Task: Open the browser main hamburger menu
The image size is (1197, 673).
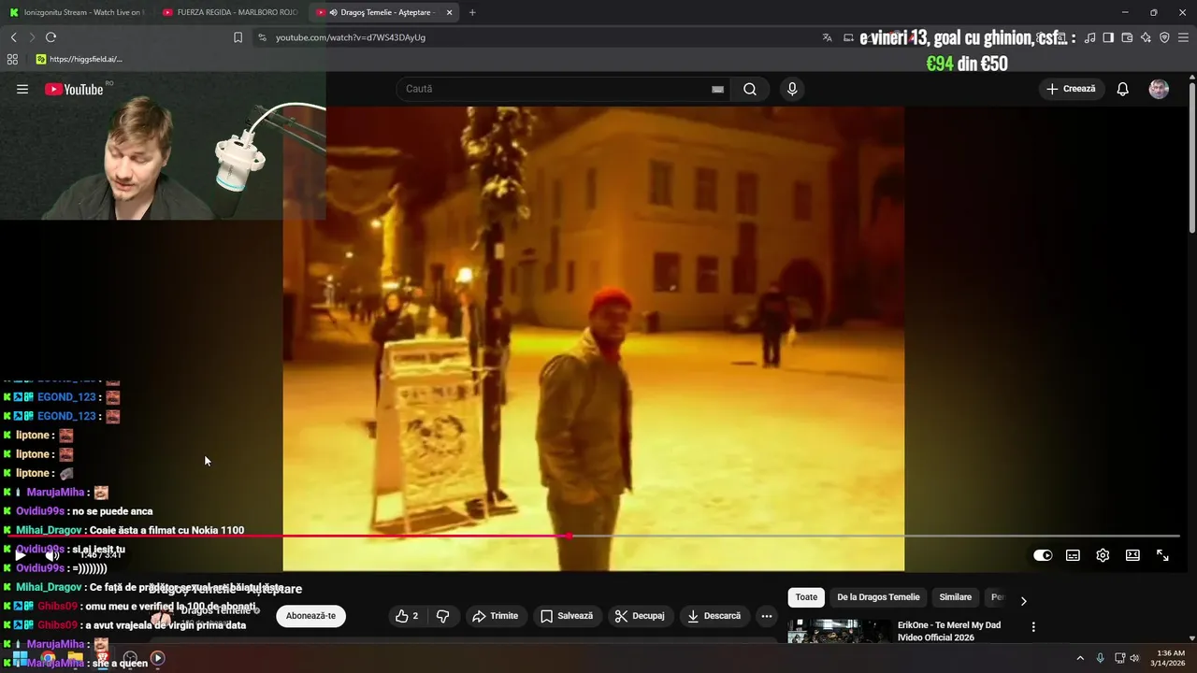Action: [x=1183, y=37]
